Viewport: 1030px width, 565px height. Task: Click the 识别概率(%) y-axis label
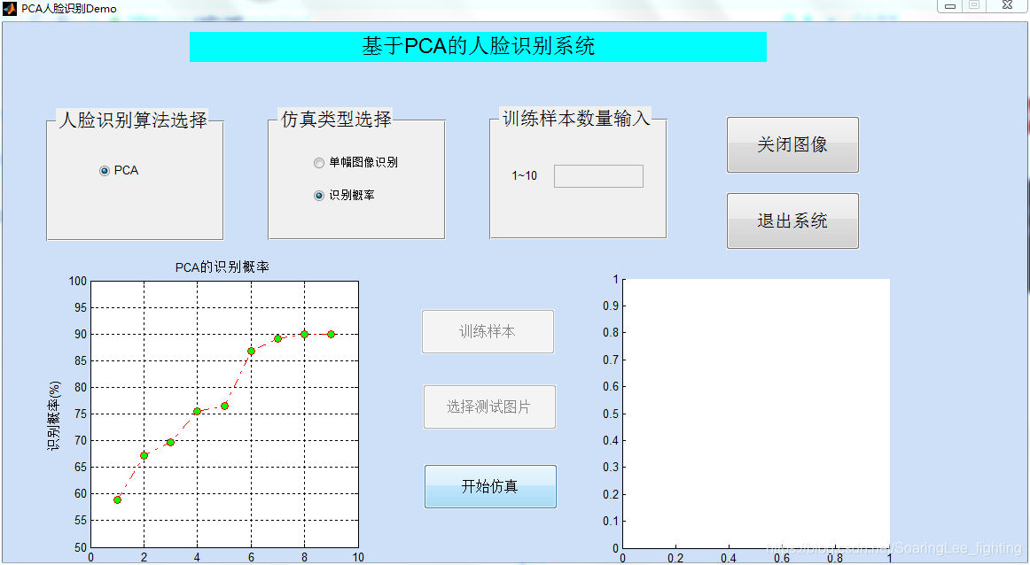[x=53, y=415]
